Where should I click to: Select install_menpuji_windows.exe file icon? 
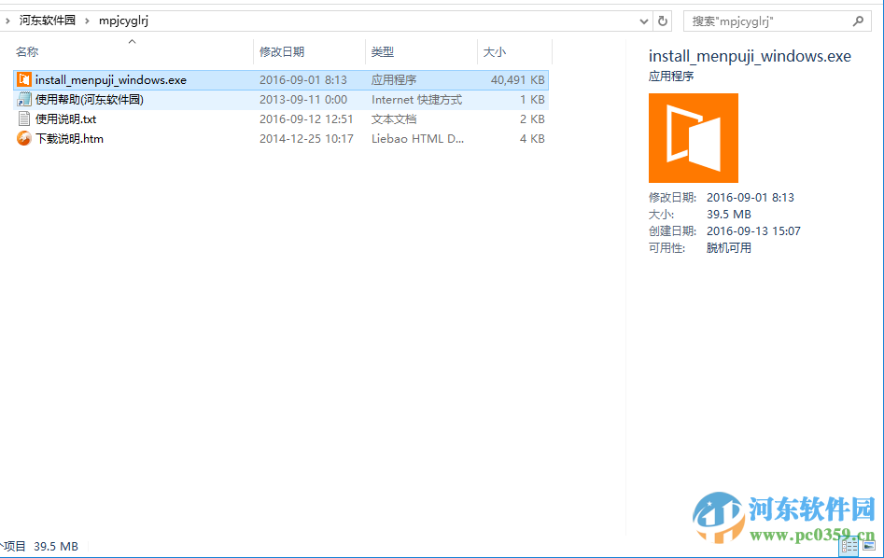point(23,79)
